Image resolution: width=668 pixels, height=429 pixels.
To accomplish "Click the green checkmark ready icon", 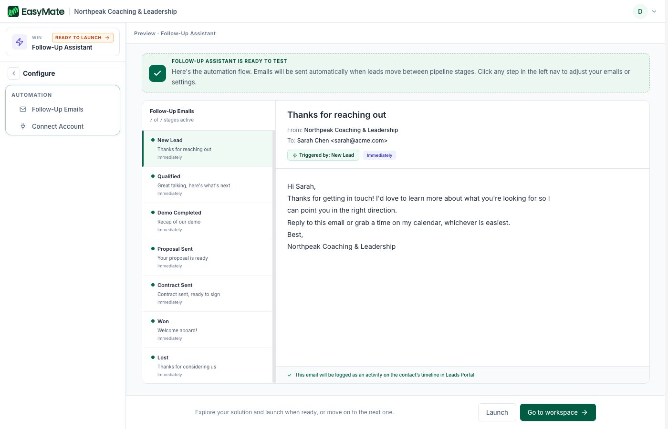I will coord(157,73).
